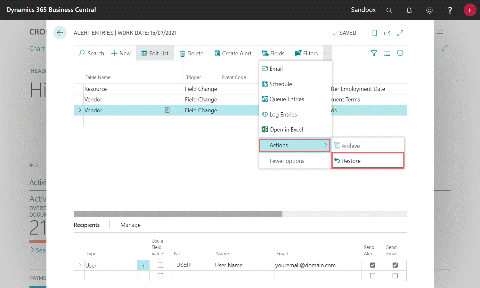The height and width of the screenshot is (288, 480).
Task: Click the SAVED status indicator
Action: [x=344, y=33]
